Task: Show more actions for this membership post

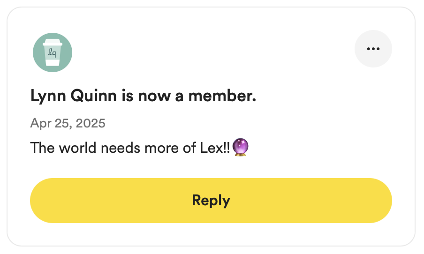Action: (x=373, y=49)
